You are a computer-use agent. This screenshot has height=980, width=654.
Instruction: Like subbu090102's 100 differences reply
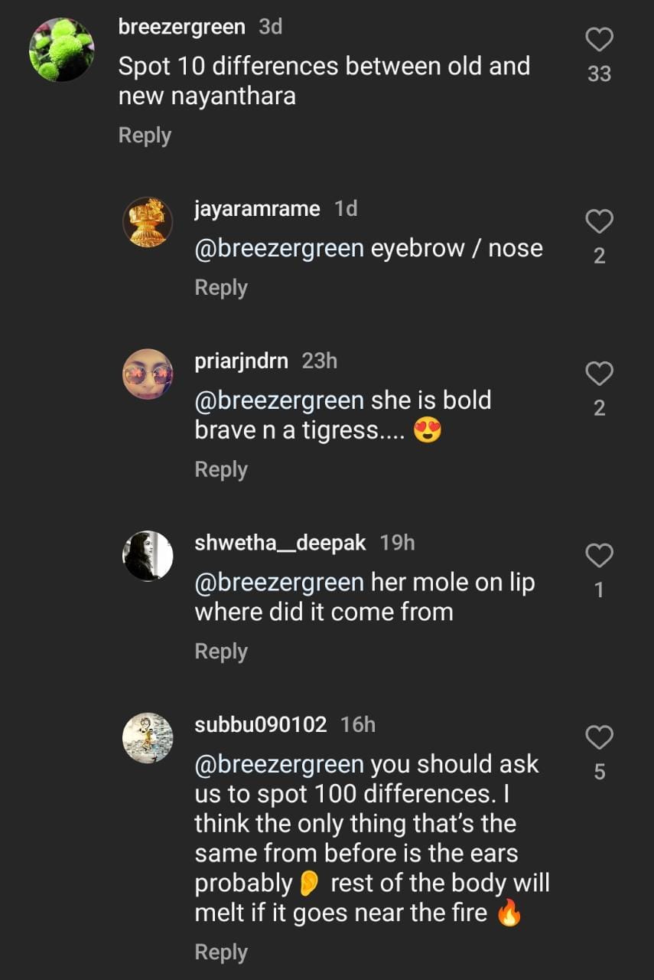(x=599, y=738)
